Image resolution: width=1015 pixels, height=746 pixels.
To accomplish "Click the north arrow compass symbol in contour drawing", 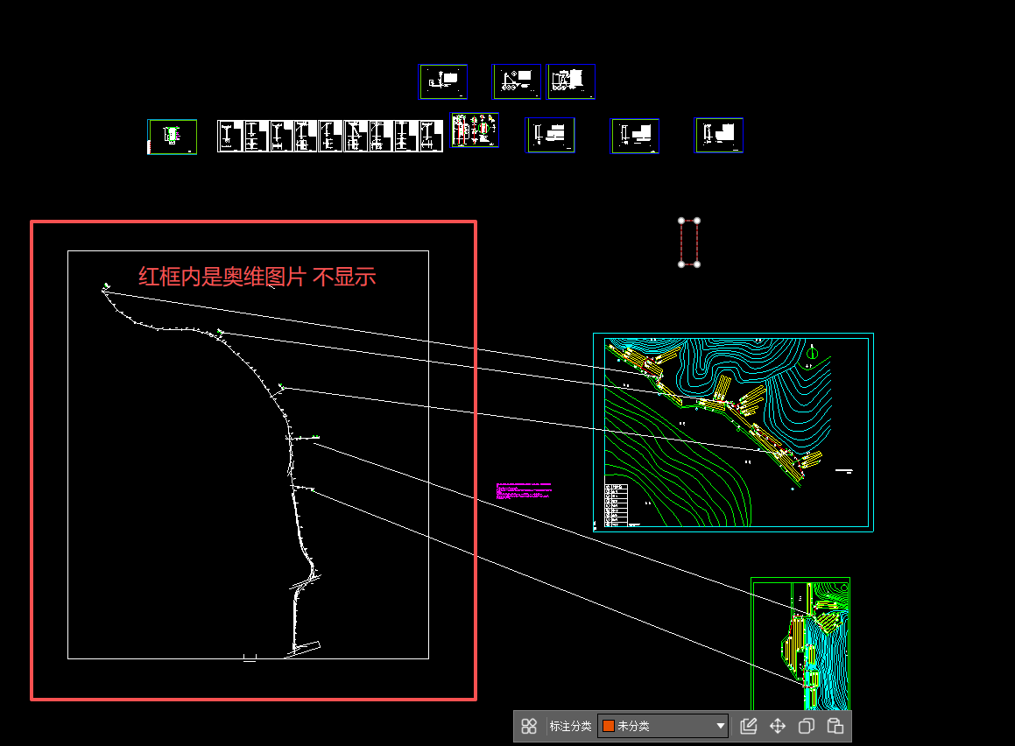I will coord(813,352).
